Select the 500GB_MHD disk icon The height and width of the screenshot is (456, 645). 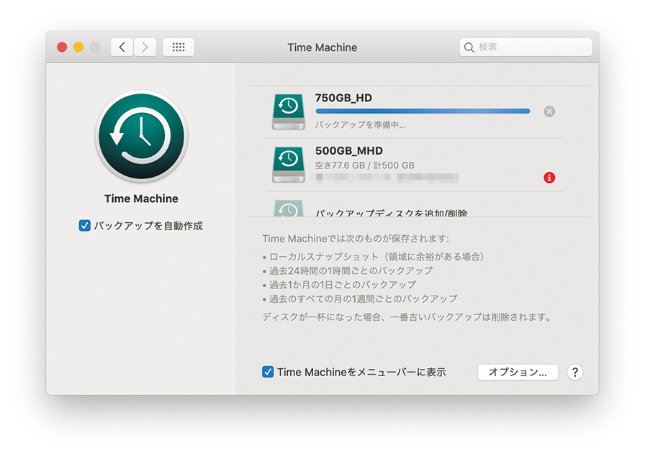288,164
